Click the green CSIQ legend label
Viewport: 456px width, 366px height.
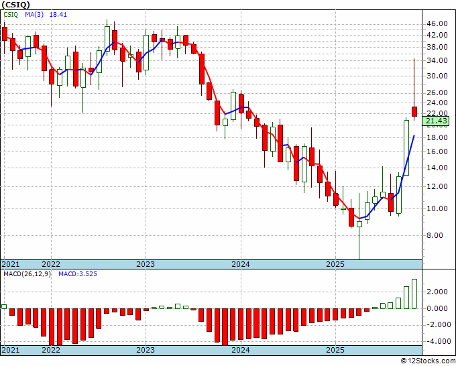11,15
